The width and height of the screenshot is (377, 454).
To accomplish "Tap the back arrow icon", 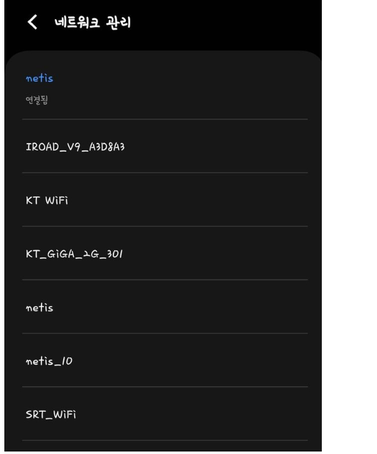I will (33, 23).
